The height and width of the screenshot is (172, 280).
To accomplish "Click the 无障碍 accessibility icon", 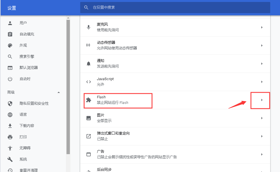I will (10, 148).
